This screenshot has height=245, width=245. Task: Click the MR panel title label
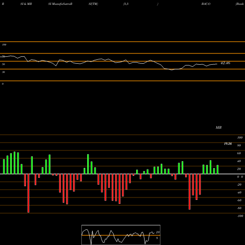219,127
